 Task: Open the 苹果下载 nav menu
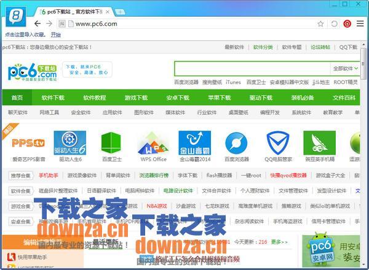(220, 98)
